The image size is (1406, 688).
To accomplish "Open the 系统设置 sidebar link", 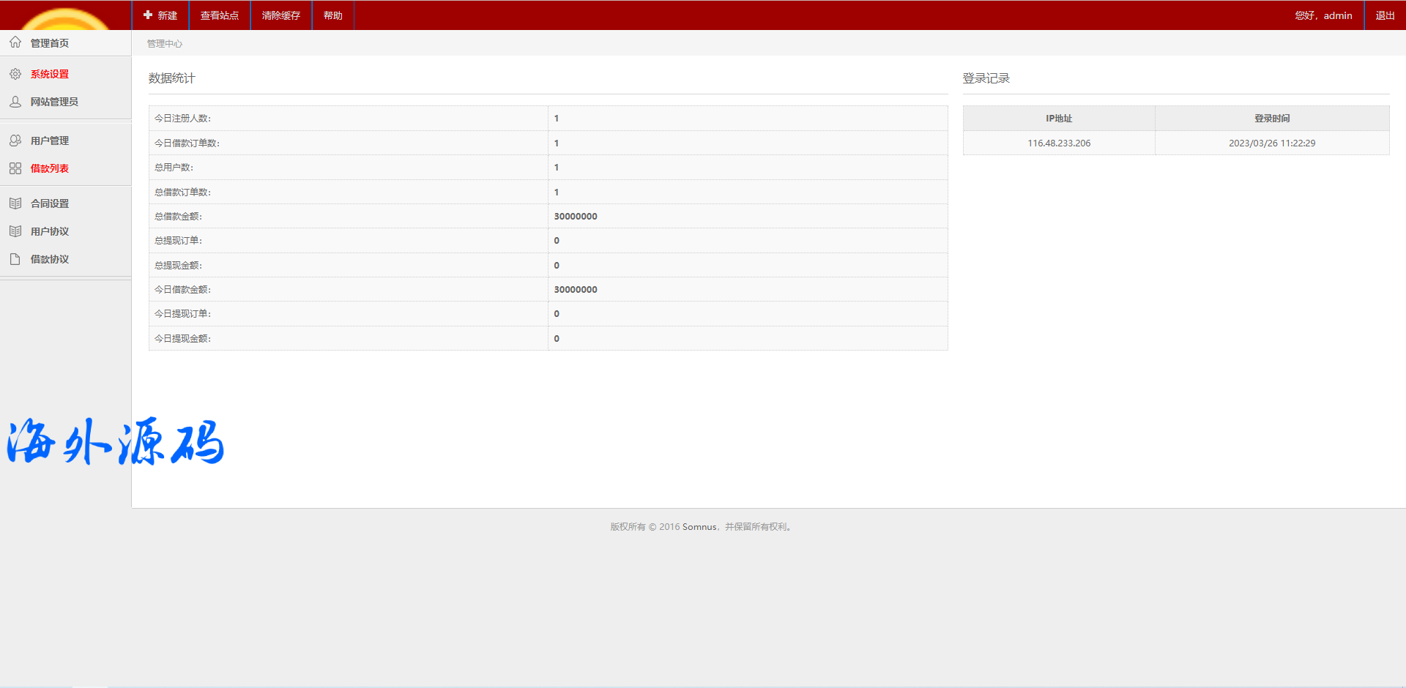I will pos(50,74).
